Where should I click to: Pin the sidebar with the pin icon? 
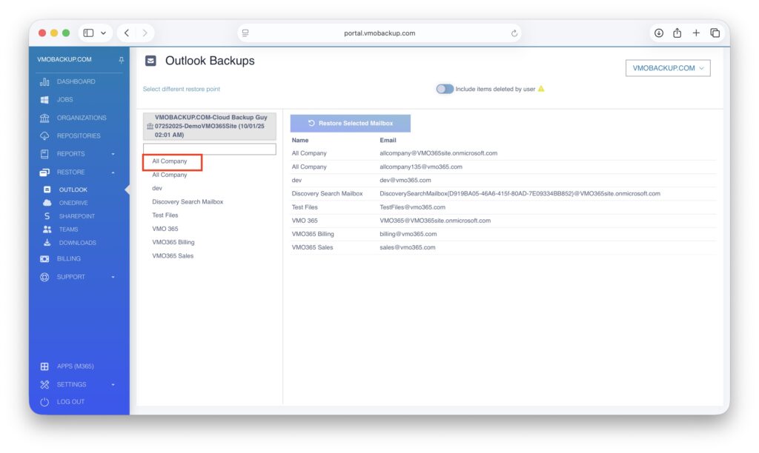pyautogui.click(x=122, y=60)
